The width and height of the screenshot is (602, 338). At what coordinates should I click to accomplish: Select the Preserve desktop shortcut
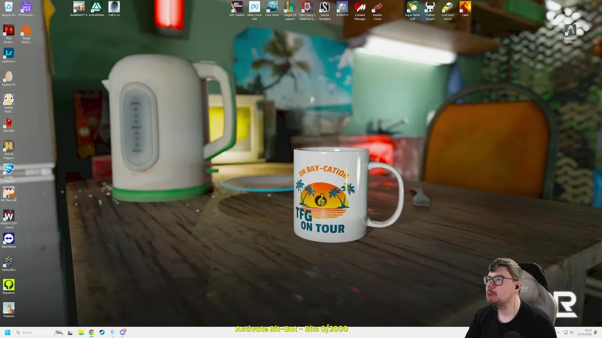(x=8, y=310)
